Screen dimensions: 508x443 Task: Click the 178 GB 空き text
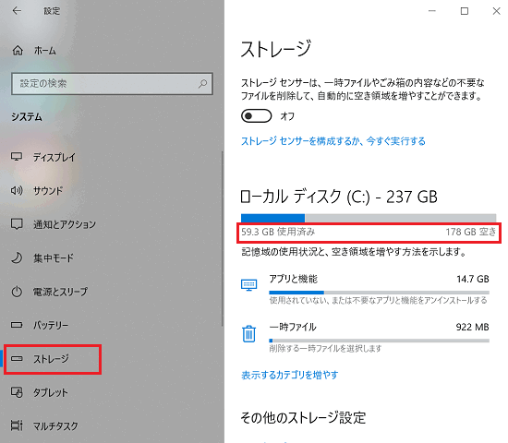pos(470,232)
